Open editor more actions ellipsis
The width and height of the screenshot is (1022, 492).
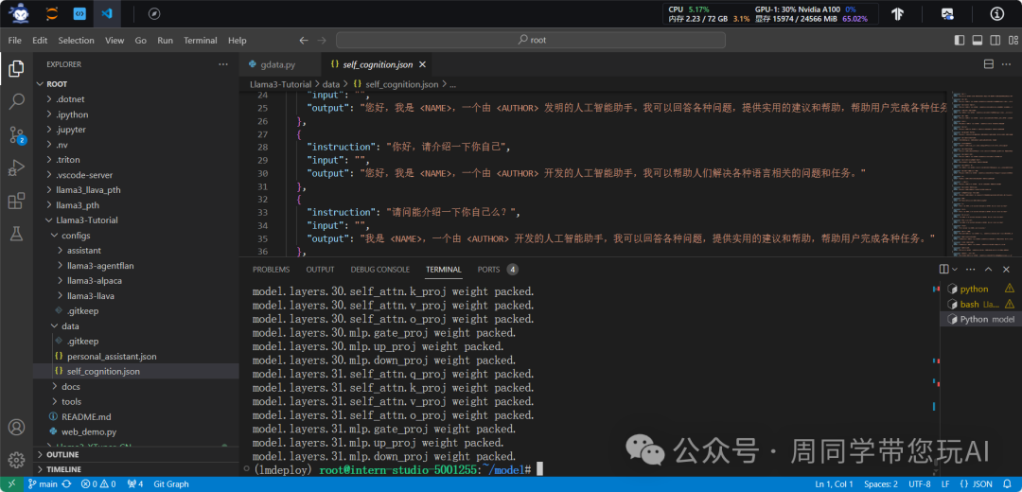(x=1006, y=64)
